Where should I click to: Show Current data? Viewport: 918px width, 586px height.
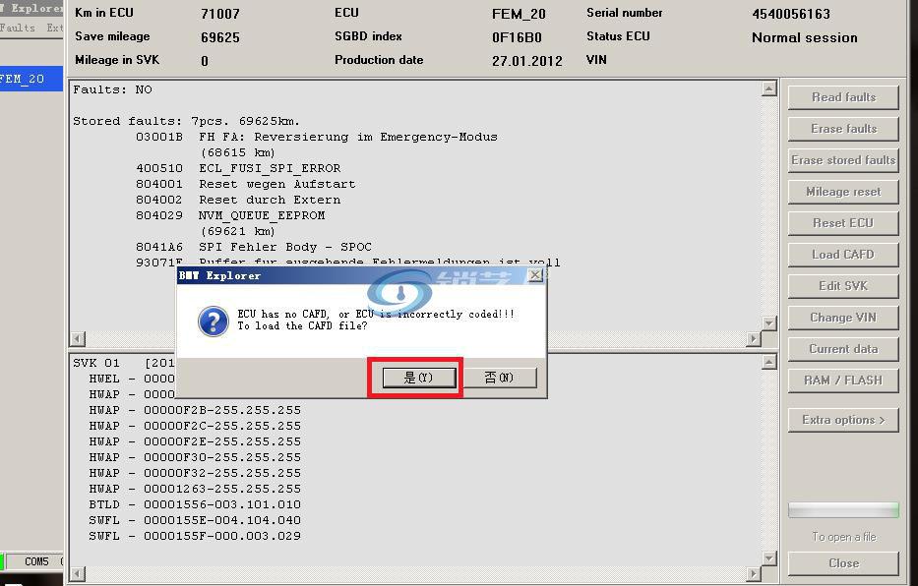(843, 349)
